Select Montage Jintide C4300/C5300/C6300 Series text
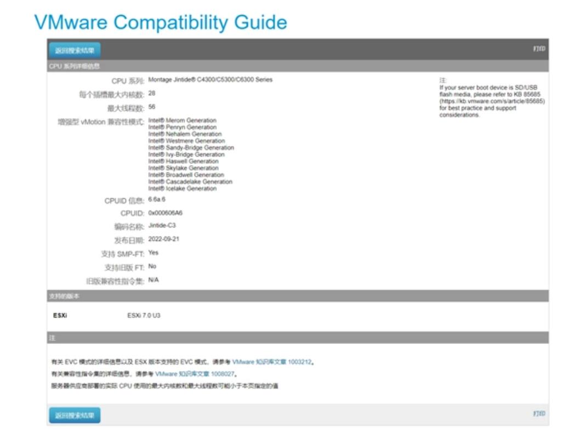Image resolution: width=574 pixels, height=443 pixels. pos(210,80)
